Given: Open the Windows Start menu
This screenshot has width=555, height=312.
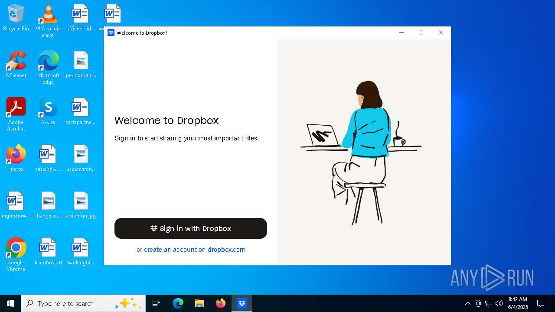Looking at the screenshot, I should [10, 303].
